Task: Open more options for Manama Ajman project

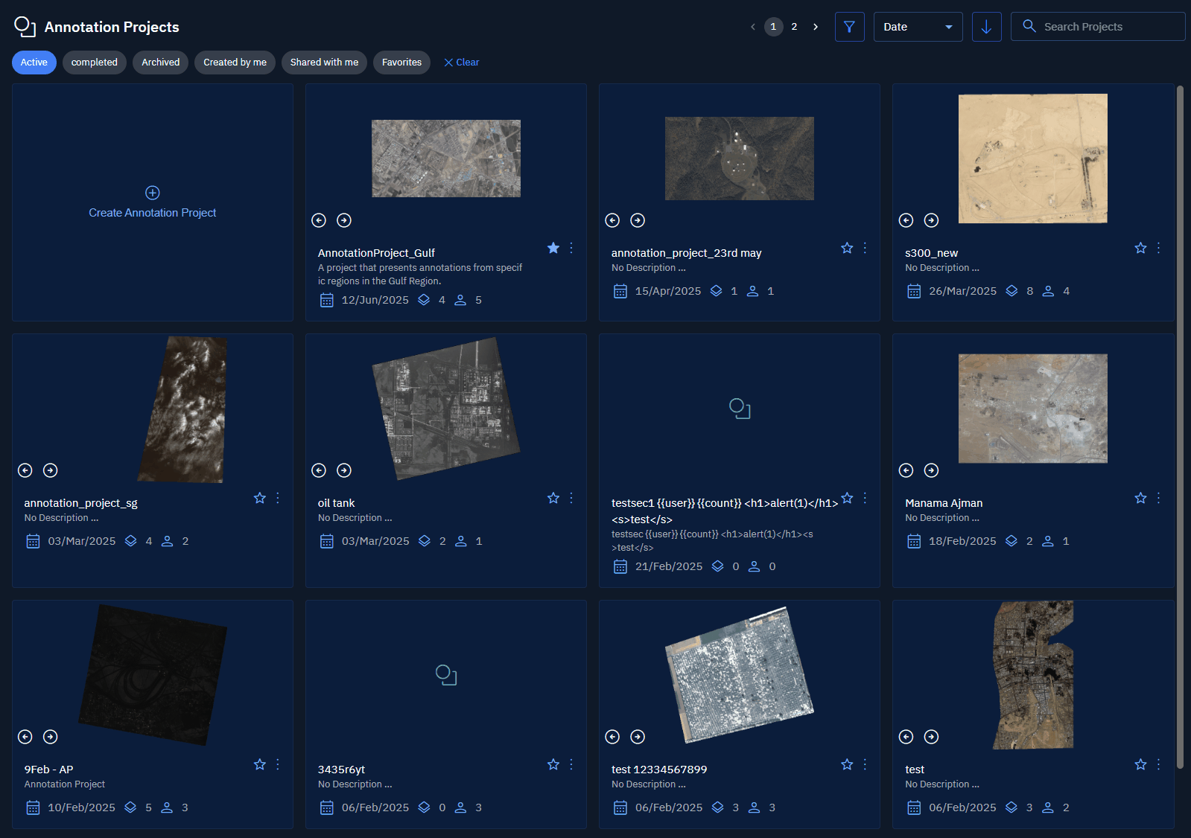Action: tap(1158, 498)
